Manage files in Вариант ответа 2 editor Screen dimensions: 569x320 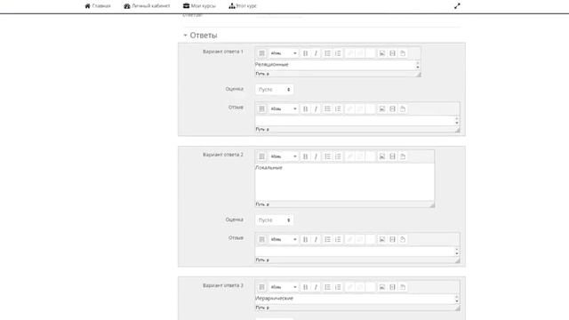(403, 156)
